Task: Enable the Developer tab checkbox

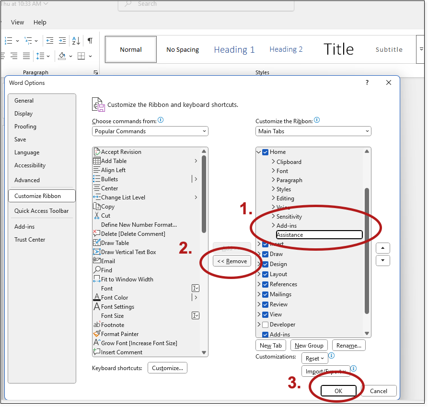Action: [x=266, y=325]
